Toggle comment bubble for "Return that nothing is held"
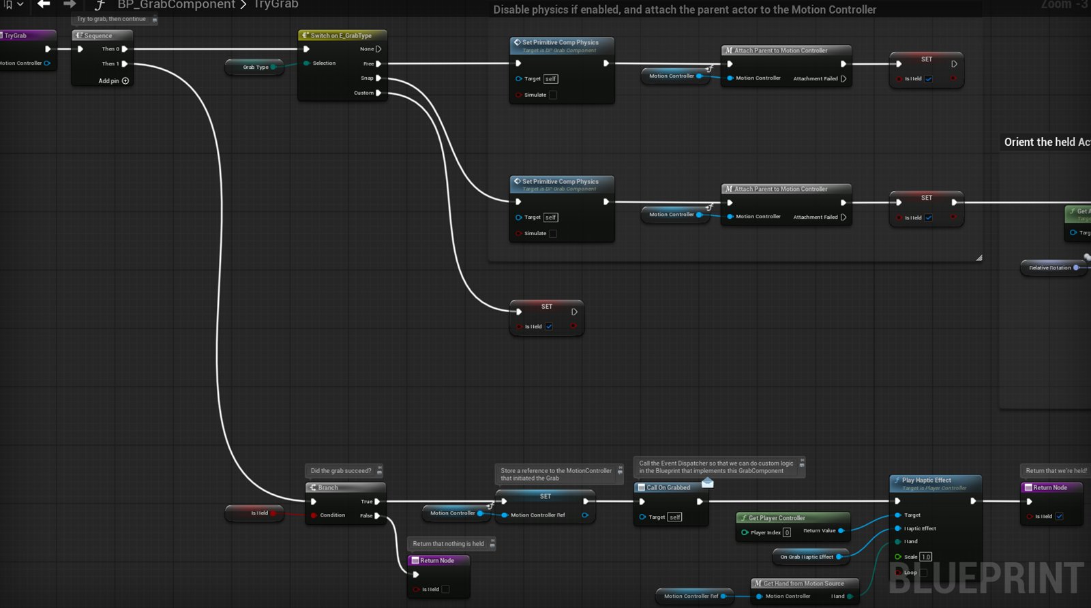The width and height of the screenshot is (1091, 608). [492, 544]
